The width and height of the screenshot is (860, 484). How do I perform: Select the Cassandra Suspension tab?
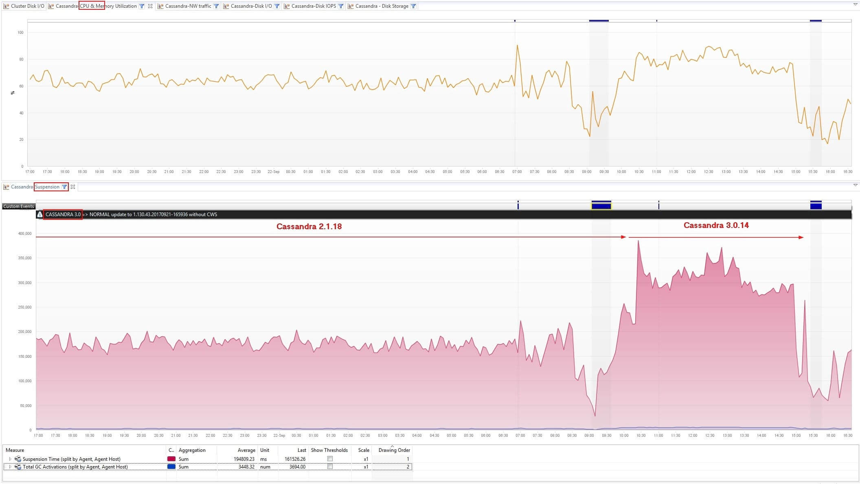pyautogui.click(x=35, y=187)
